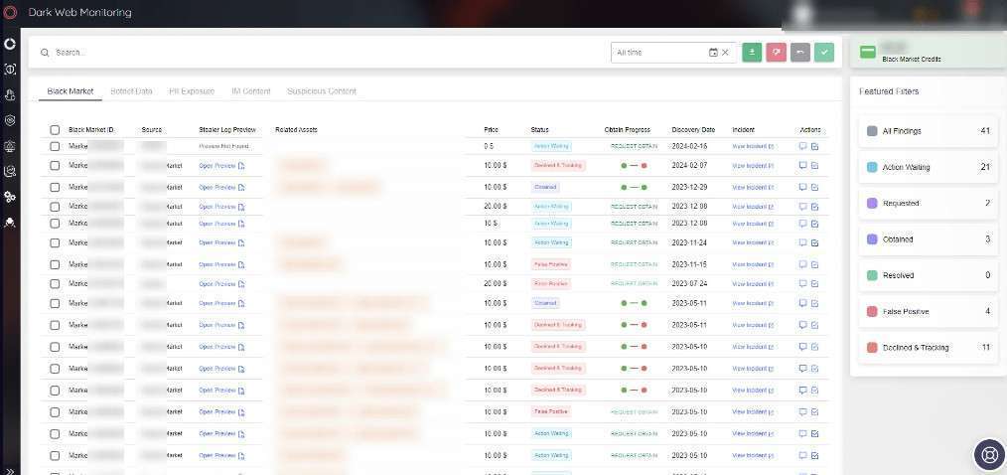The image size is (1007, 475).
Task: Check the 20.00 $ row dated 2023-12-08
Action: coord(55,207)
